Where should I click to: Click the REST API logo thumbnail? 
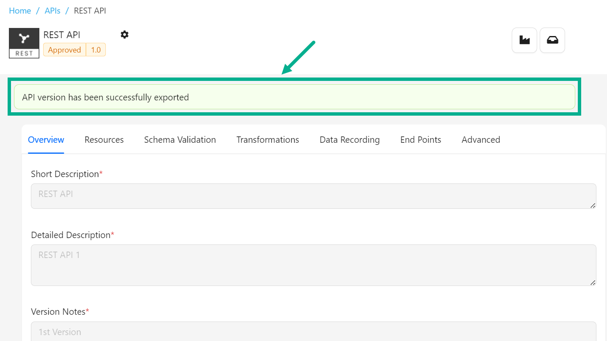24,43
